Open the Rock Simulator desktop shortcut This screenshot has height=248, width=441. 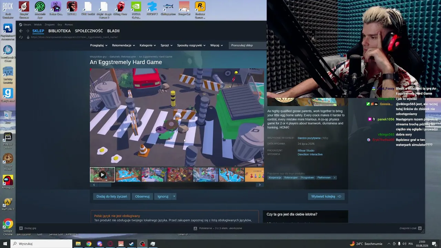point(8,10)
